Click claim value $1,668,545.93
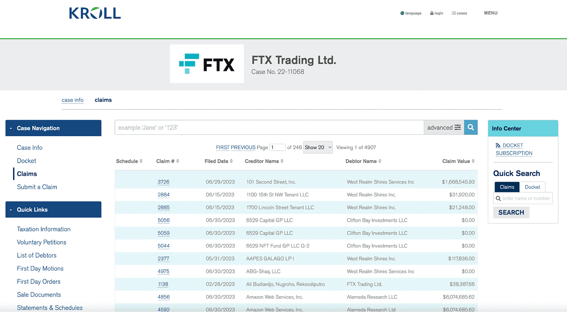The height and width of the screenshot is (312, 567). [458, 182]
